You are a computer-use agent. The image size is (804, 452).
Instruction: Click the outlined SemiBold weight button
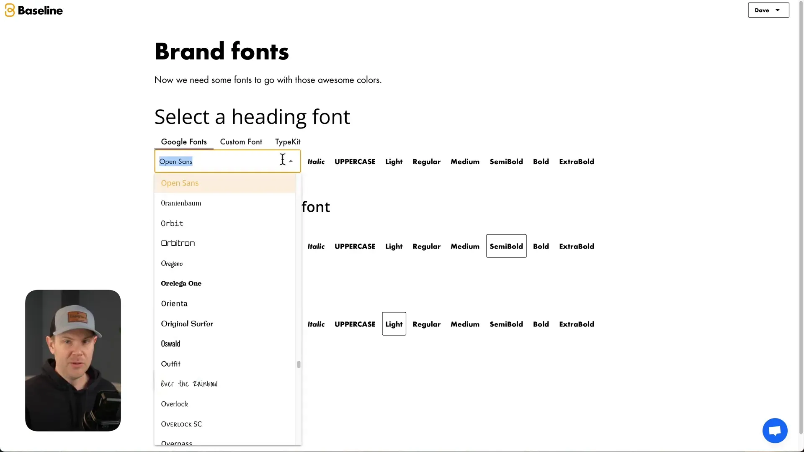506,246
